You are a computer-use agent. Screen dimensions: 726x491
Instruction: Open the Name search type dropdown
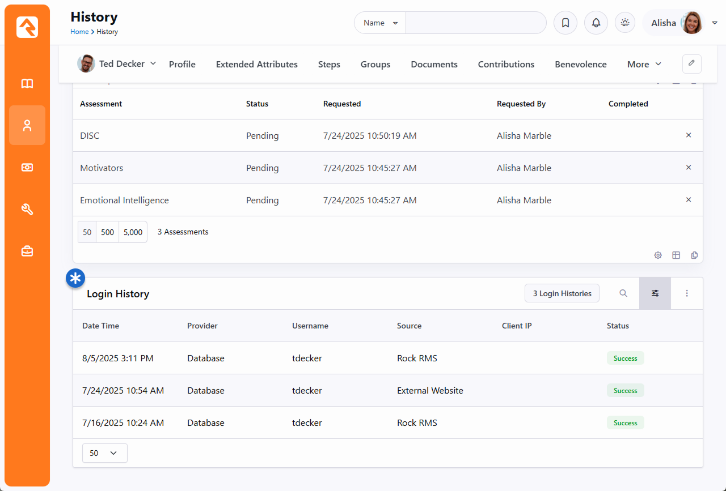pyautogui.click(x=380, y=23)
